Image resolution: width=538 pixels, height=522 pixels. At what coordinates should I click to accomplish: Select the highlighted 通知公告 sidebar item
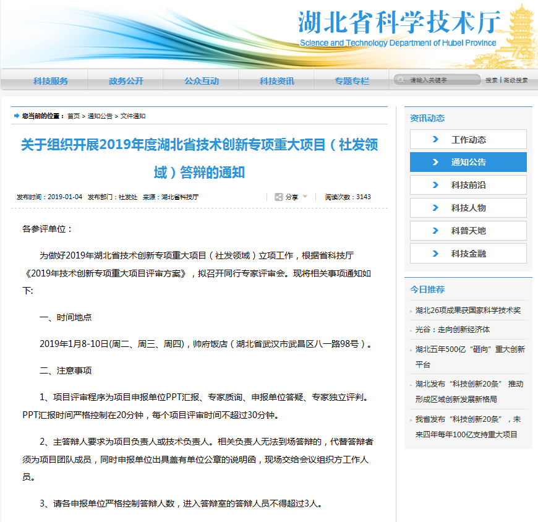coord(468,162)
